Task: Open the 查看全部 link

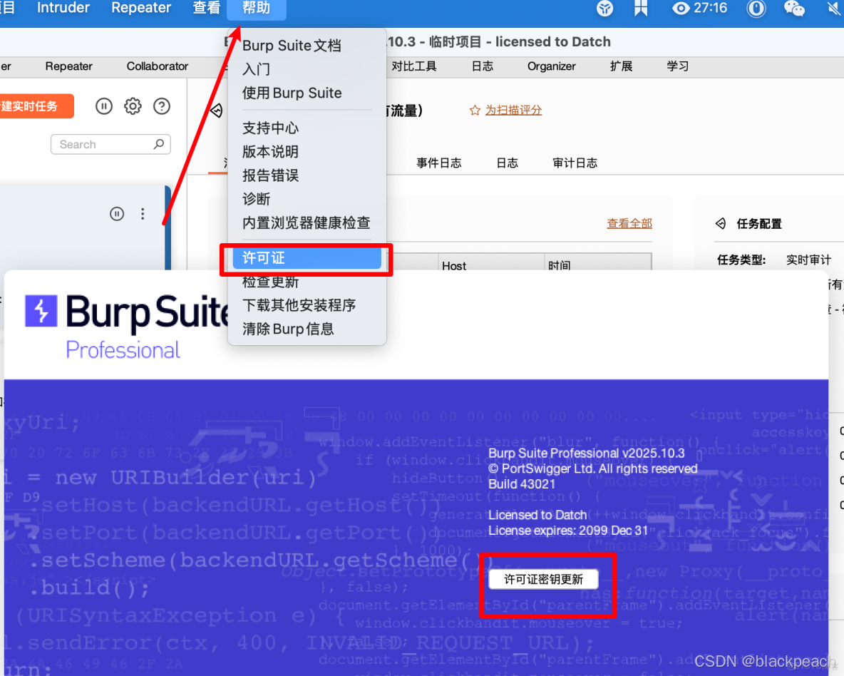Action: (629, 223)
